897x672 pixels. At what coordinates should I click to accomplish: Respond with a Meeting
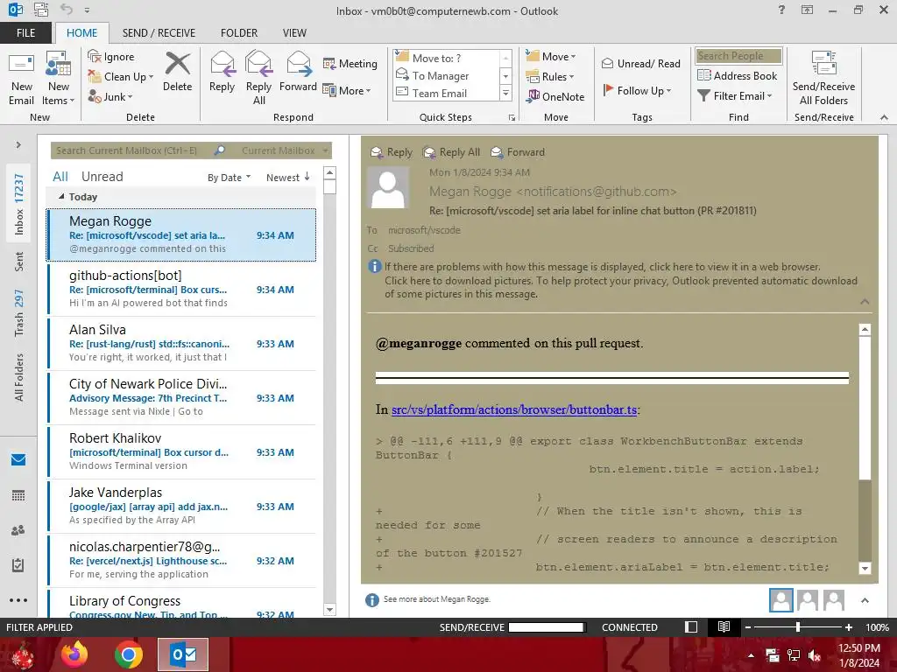[x=350, y=63]
